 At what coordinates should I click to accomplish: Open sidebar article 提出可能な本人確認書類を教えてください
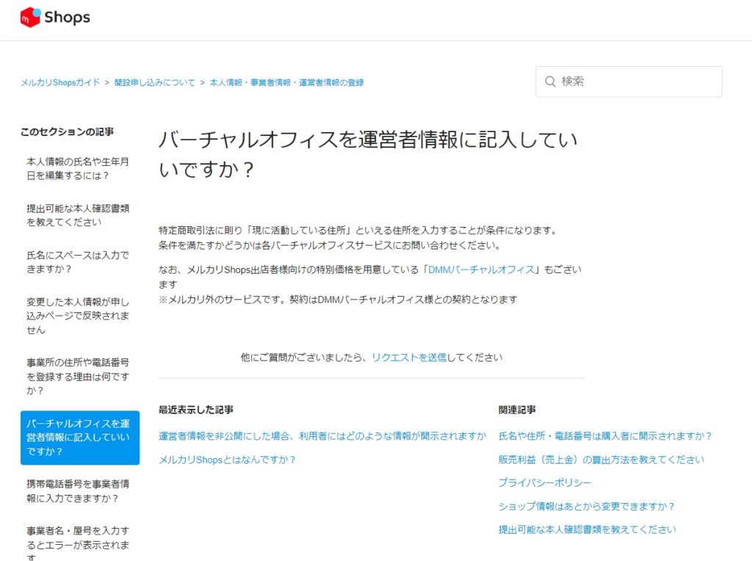(x=78, y=215)
